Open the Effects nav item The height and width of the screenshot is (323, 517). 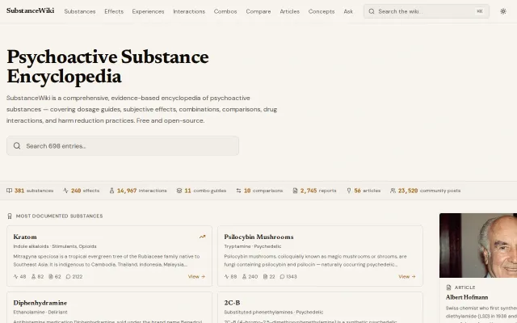114,11
